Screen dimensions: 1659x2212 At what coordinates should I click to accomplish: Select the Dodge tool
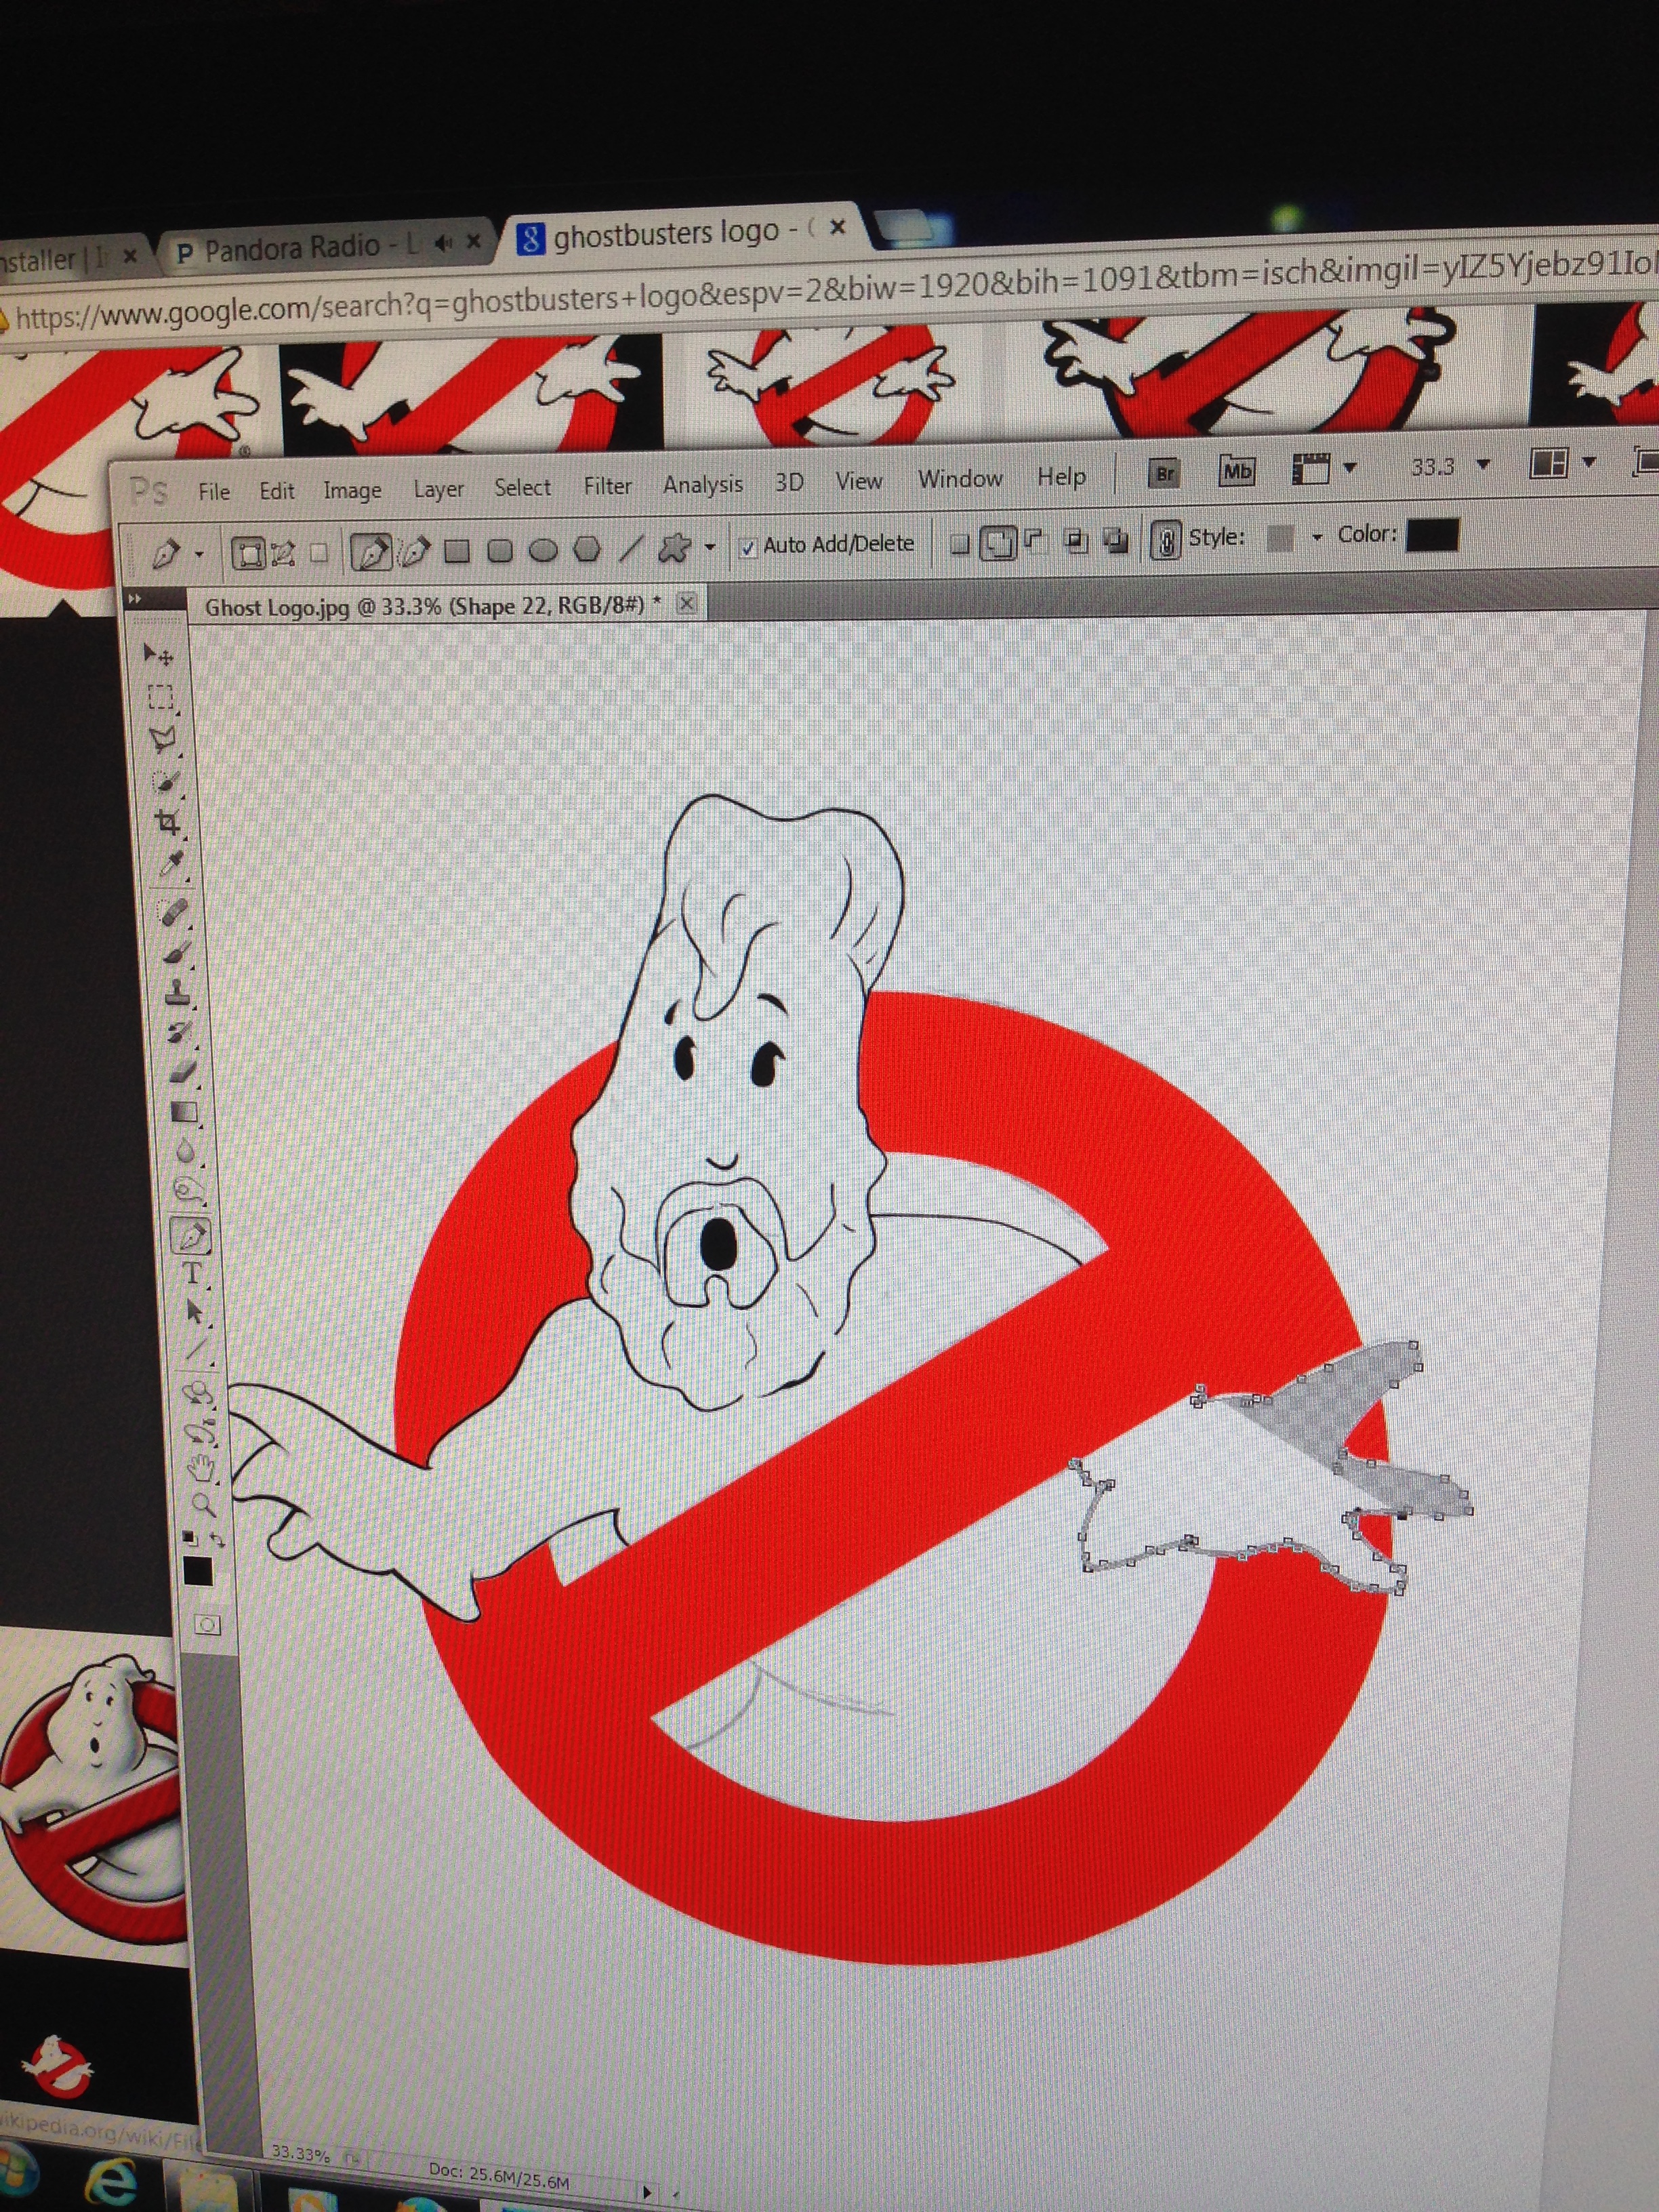point(188,1190)
